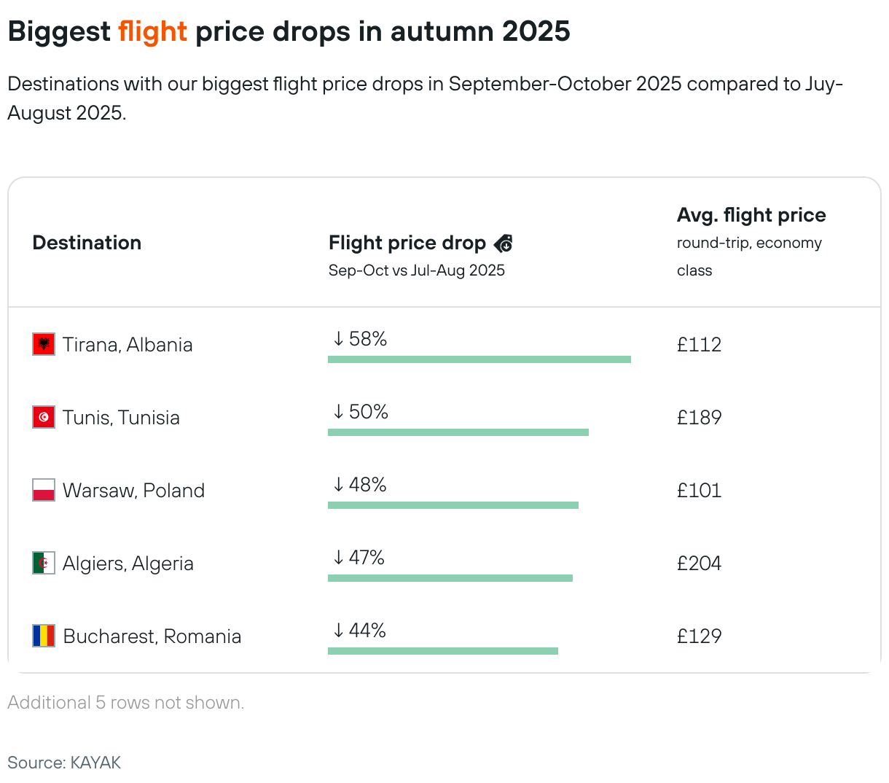Select the Warsaw, Poland row label
Image resolution: width=889 pixels, height=783 pixels.
(133, 491)
